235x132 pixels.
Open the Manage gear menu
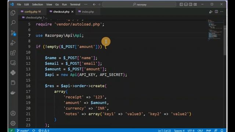pyautogui.click(x=13, y=123)
